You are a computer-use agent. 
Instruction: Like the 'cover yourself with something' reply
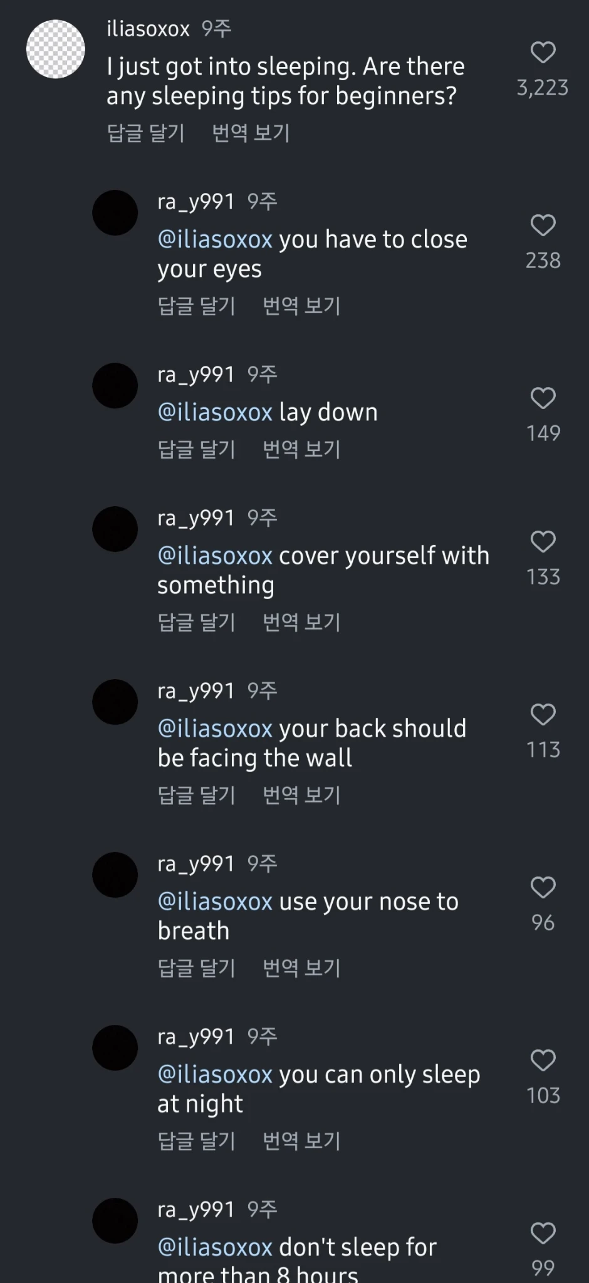543,542
